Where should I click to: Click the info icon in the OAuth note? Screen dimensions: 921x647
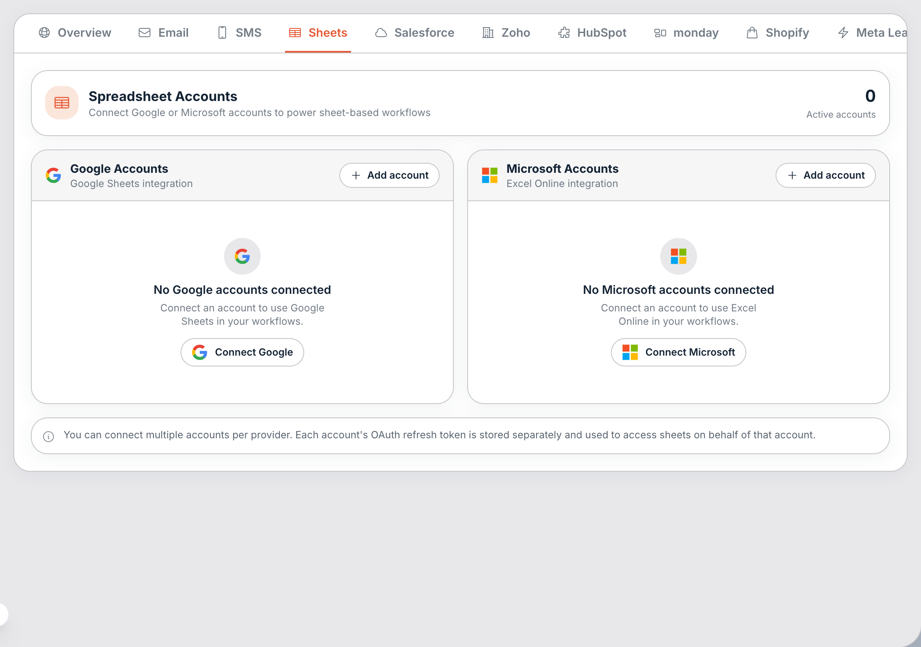[x=48, y=437]
